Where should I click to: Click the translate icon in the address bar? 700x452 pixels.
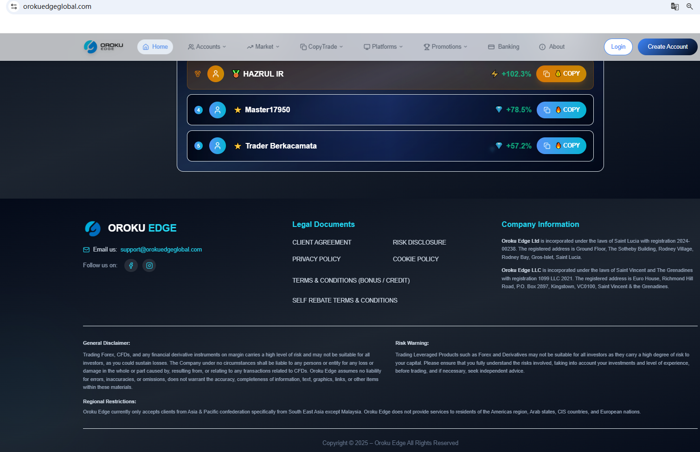coord(674,6)
